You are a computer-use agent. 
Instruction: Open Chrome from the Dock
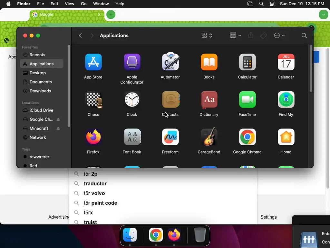pyautogui.click(x=156, y=235)
